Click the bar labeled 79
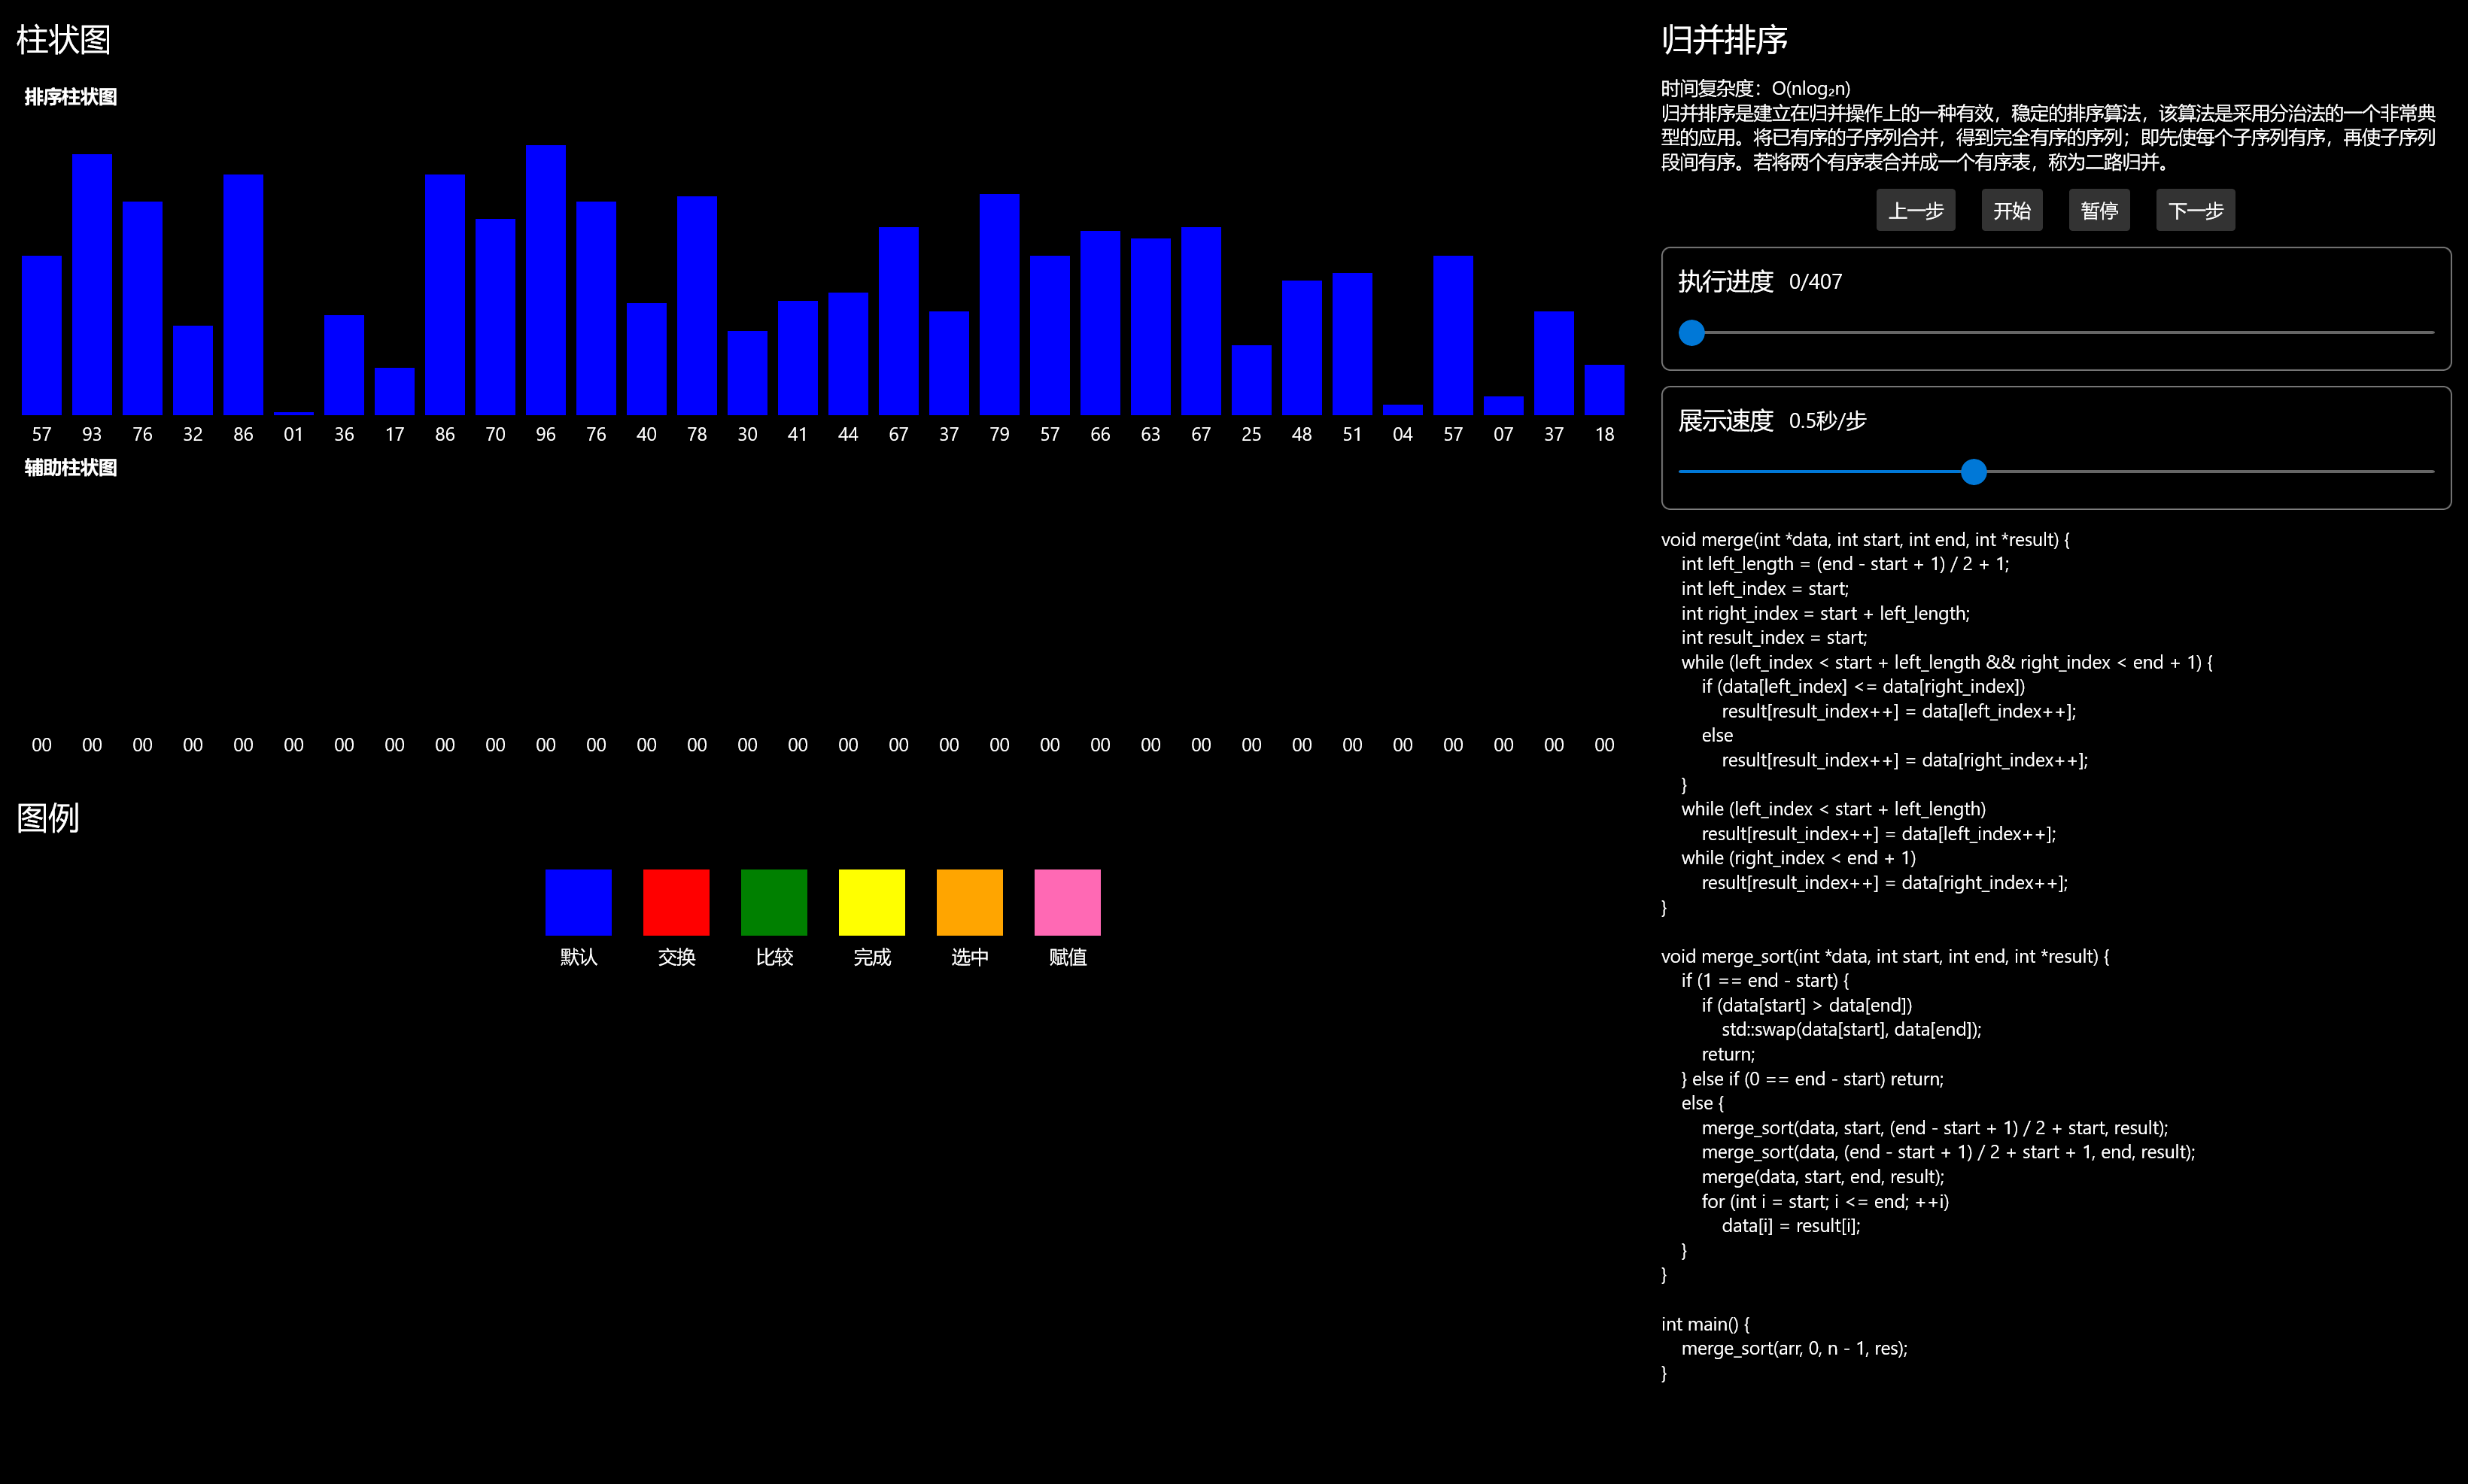The width and height of the screenshot is (2468, 1484). [x=999, y=305]
